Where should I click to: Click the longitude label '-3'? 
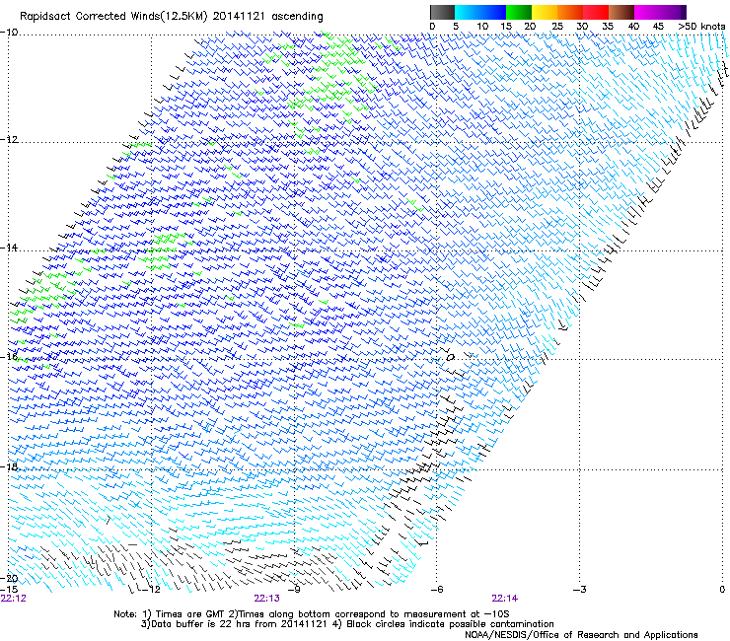[x=580, y=590]
